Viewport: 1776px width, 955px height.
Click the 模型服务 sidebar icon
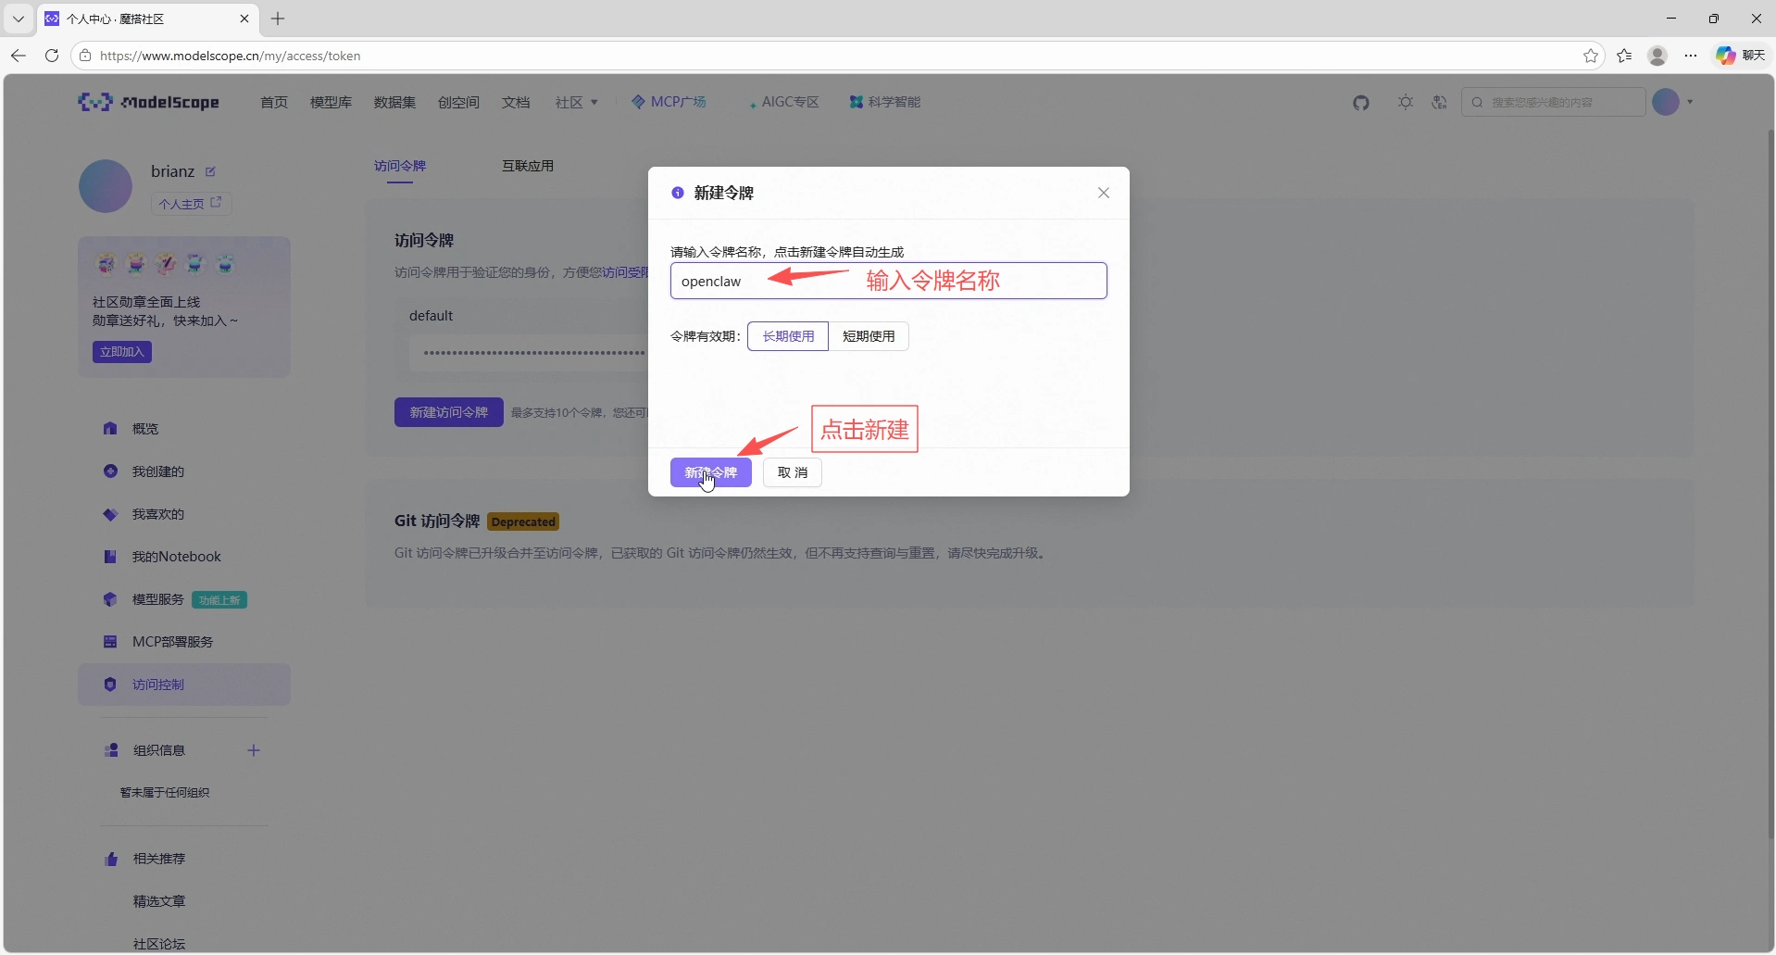pyautogui.click(x=110, y=599)
